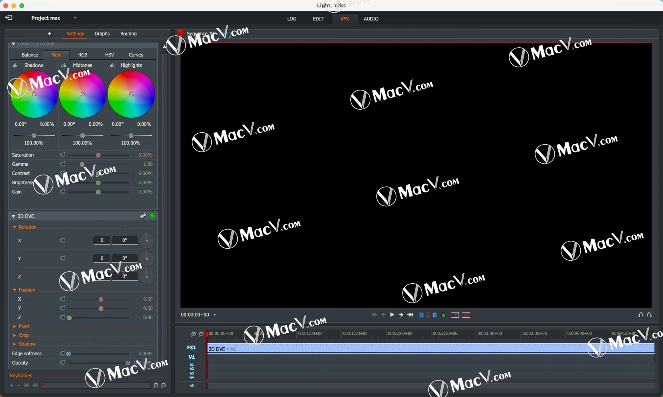663x397 pixels.
Task: Toggle keyframing for Gain
Action: point(63,192)
